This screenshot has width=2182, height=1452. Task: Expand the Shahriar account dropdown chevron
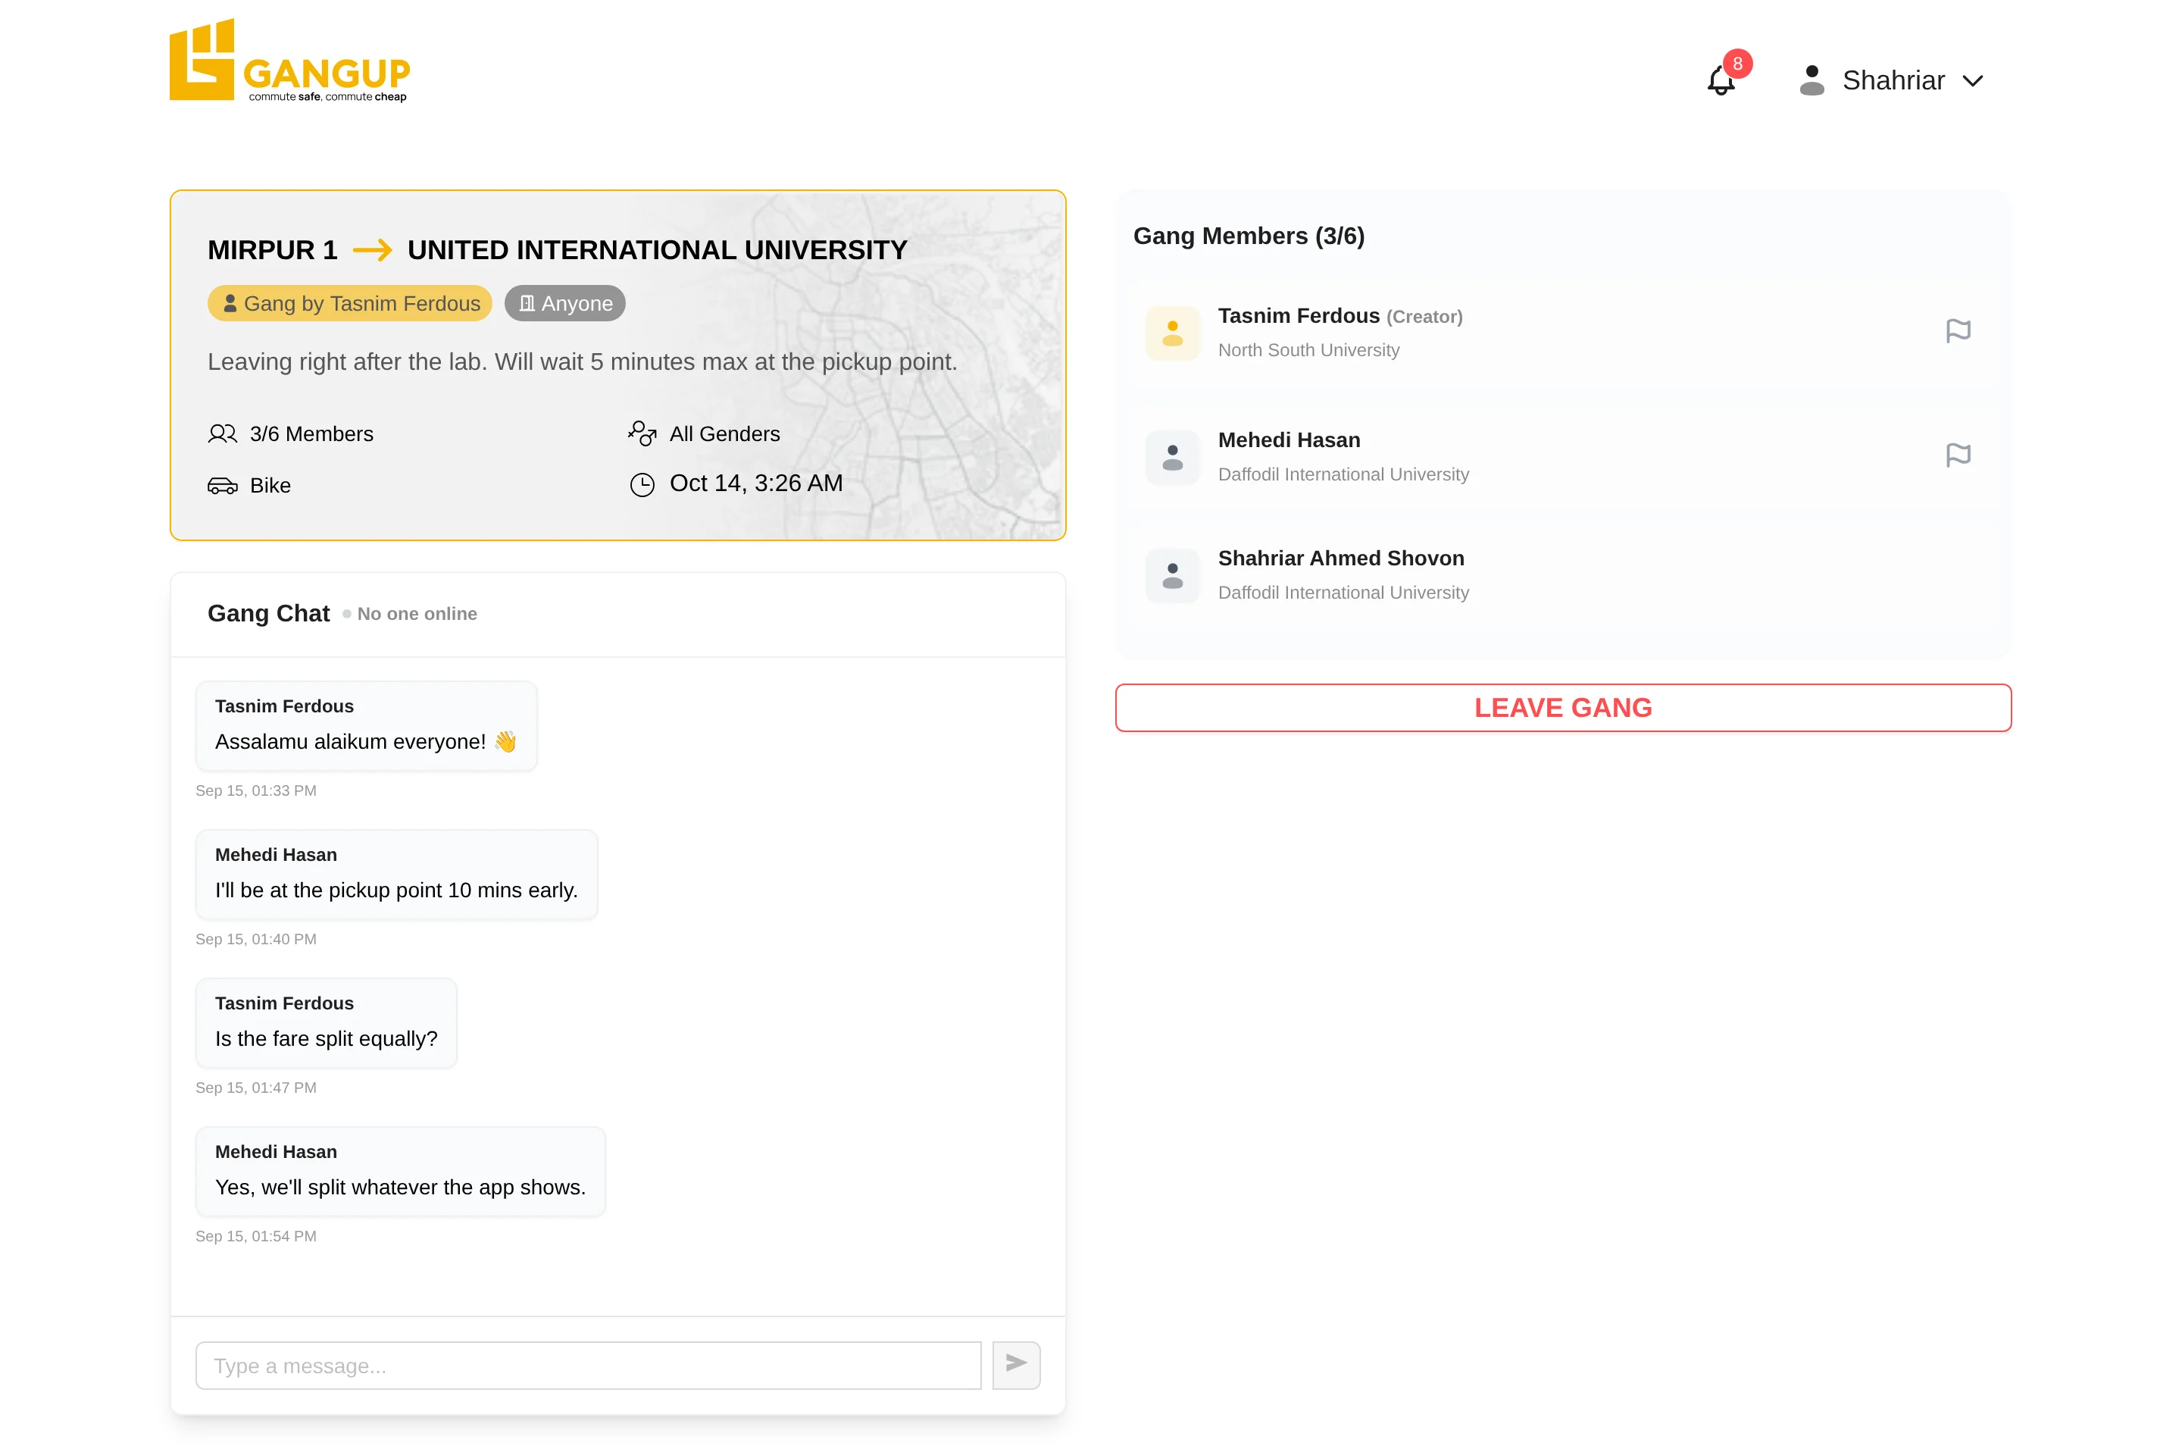pyautogui.click(x=1972, y=82)
